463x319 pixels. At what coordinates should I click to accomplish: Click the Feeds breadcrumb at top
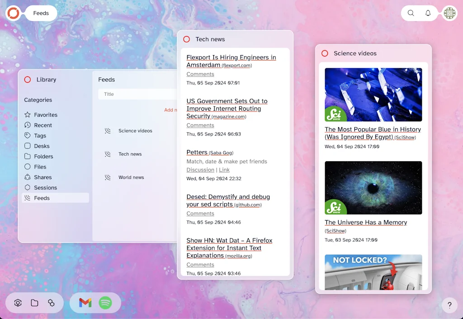pos(41,13)
